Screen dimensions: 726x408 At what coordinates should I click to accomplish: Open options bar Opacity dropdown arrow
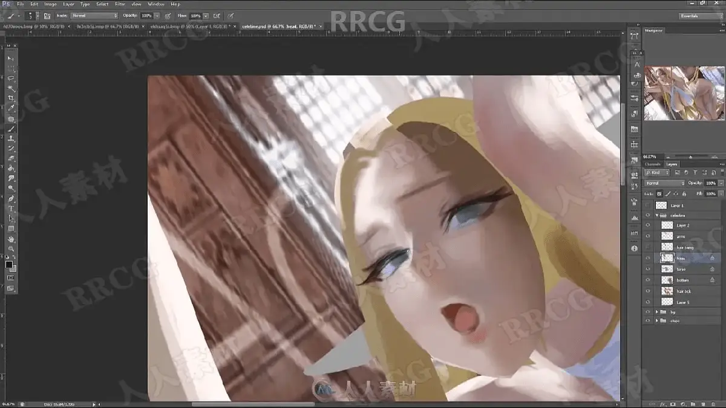tap(157, 16)
